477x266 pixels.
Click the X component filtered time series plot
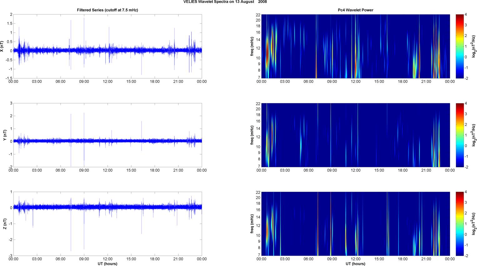[108, 46]
